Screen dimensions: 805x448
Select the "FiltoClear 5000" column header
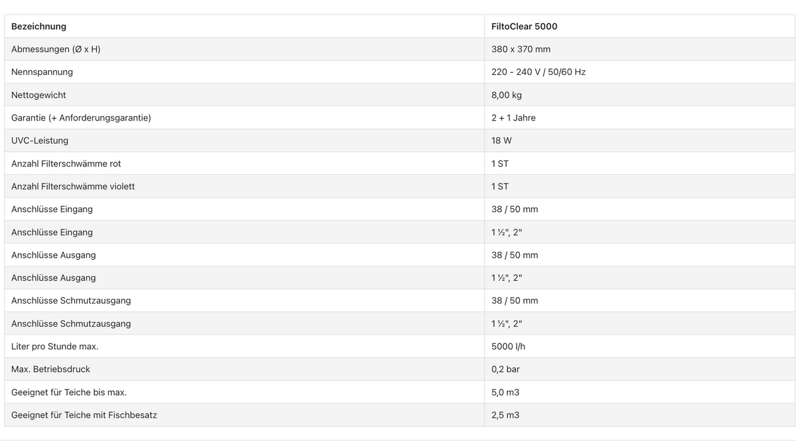coord(524,27)
